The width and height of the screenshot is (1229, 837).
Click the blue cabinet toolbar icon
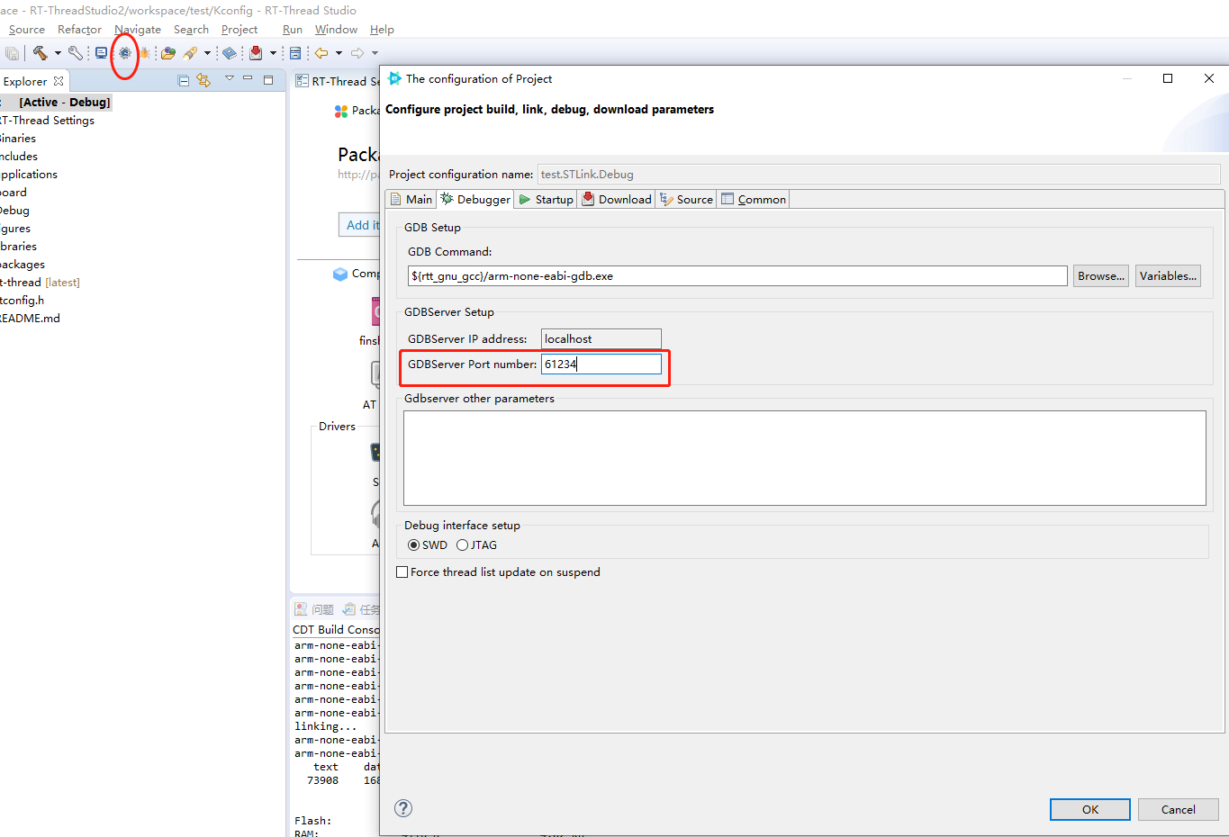tap(295, 53)
